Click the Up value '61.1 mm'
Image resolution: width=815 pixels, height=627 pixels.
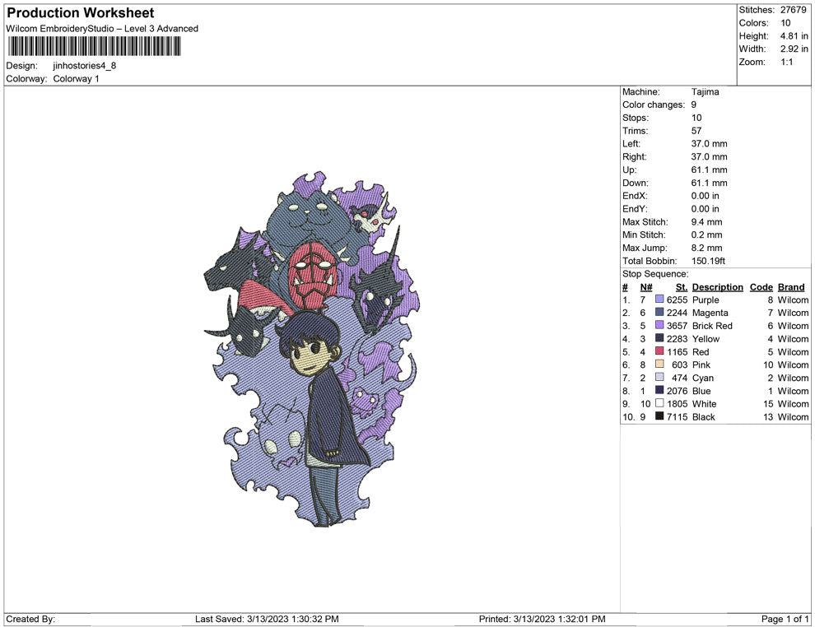(x=709, y=170)
